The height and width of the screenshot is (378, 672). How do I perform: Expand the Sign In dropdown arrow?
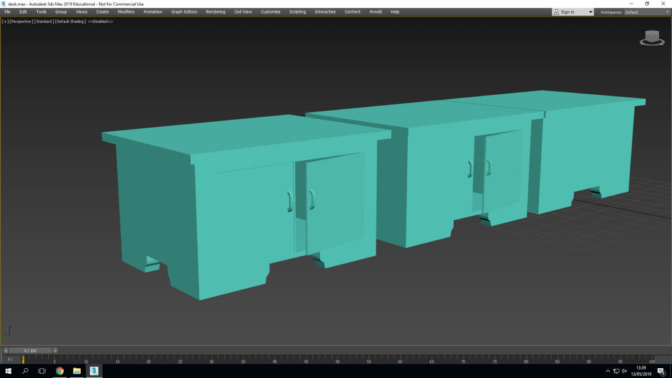(x=590, y=12)
